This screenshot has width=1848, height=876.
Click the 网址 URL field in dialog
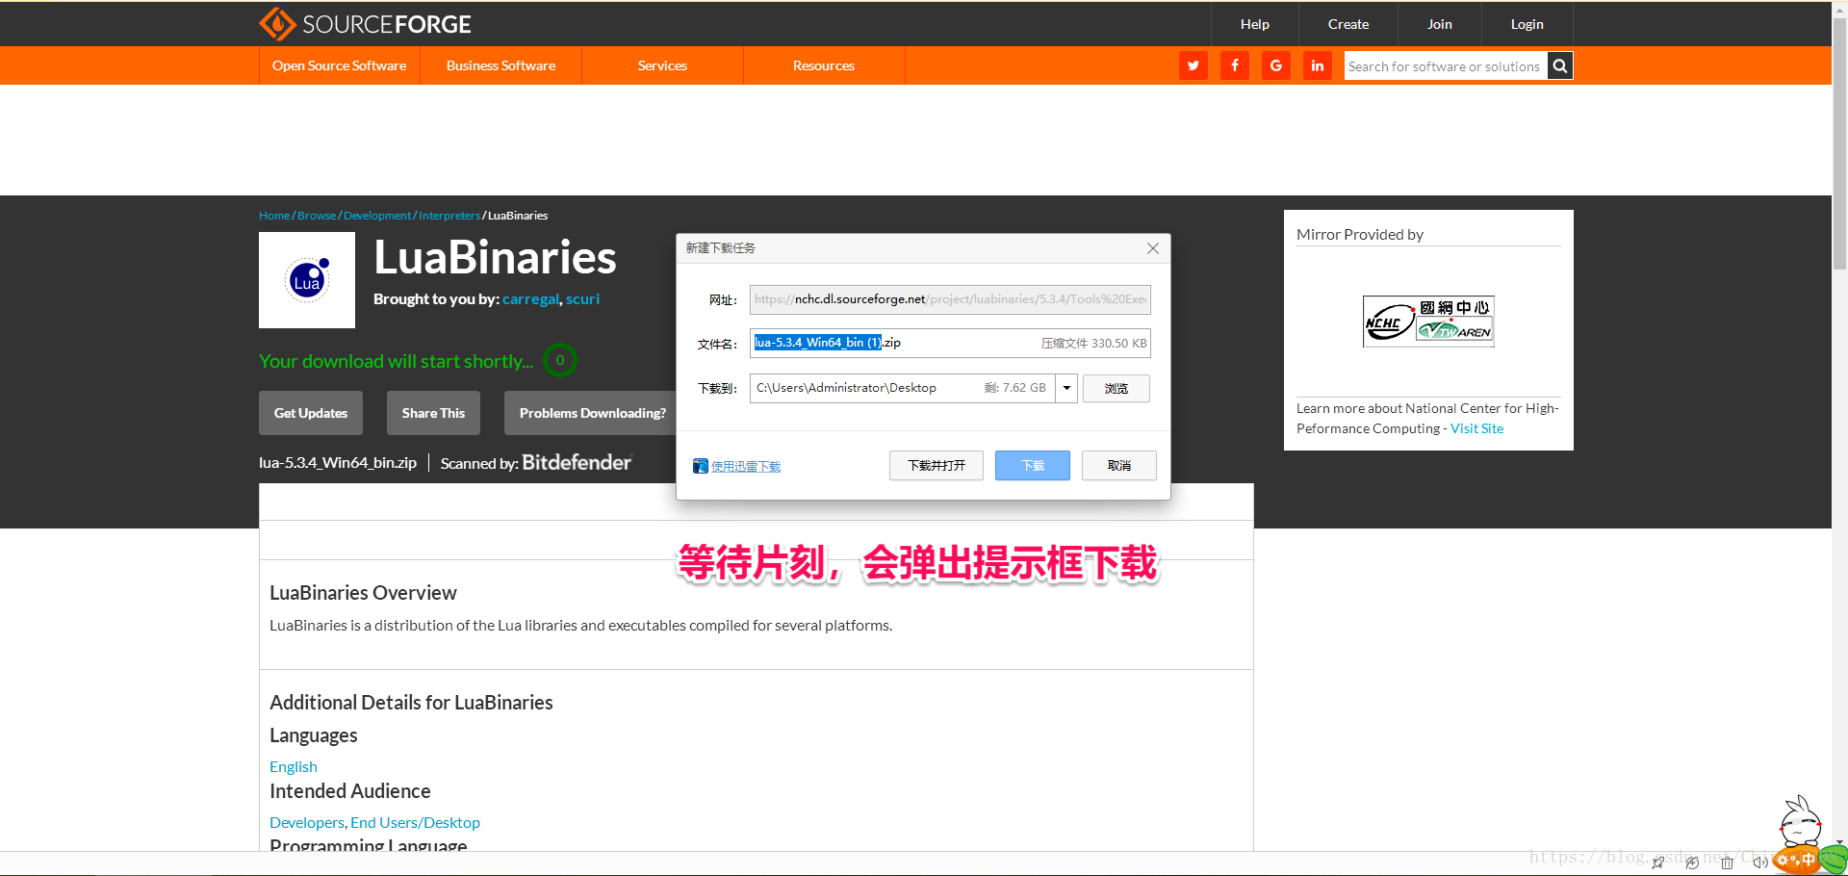[x=950, y=299]
